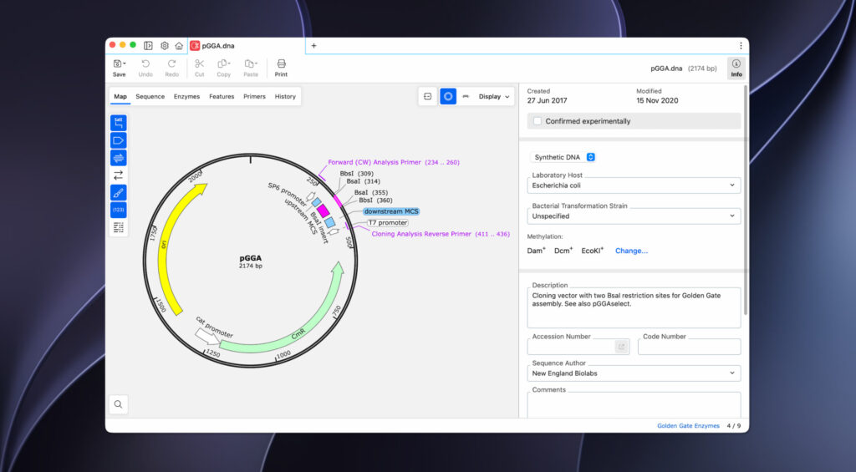Check the Confirmed experimentally checkbox
This screenshot has height=472, width=856.
538,121
